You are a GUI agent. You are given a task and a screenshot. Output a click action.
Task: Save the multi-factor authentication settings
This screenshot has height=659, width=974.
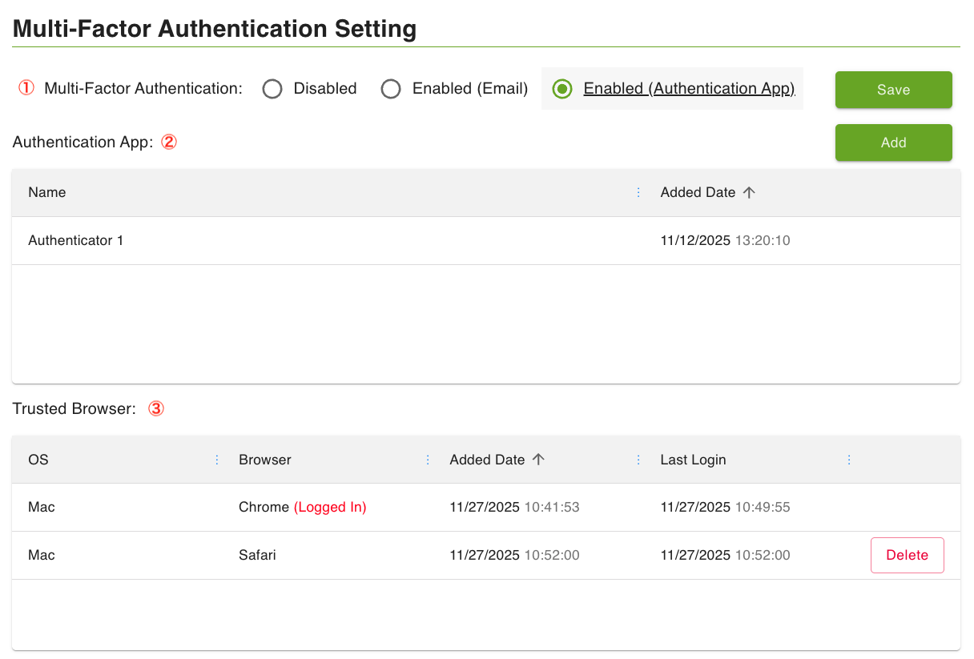pos(893,90)
